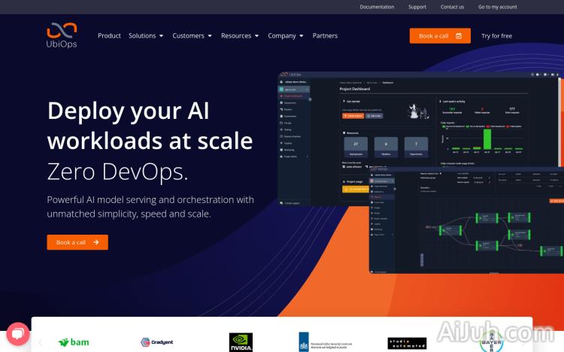The image size is (564, 352).
Task: Click Try for free
Action: tap(497, 35)
